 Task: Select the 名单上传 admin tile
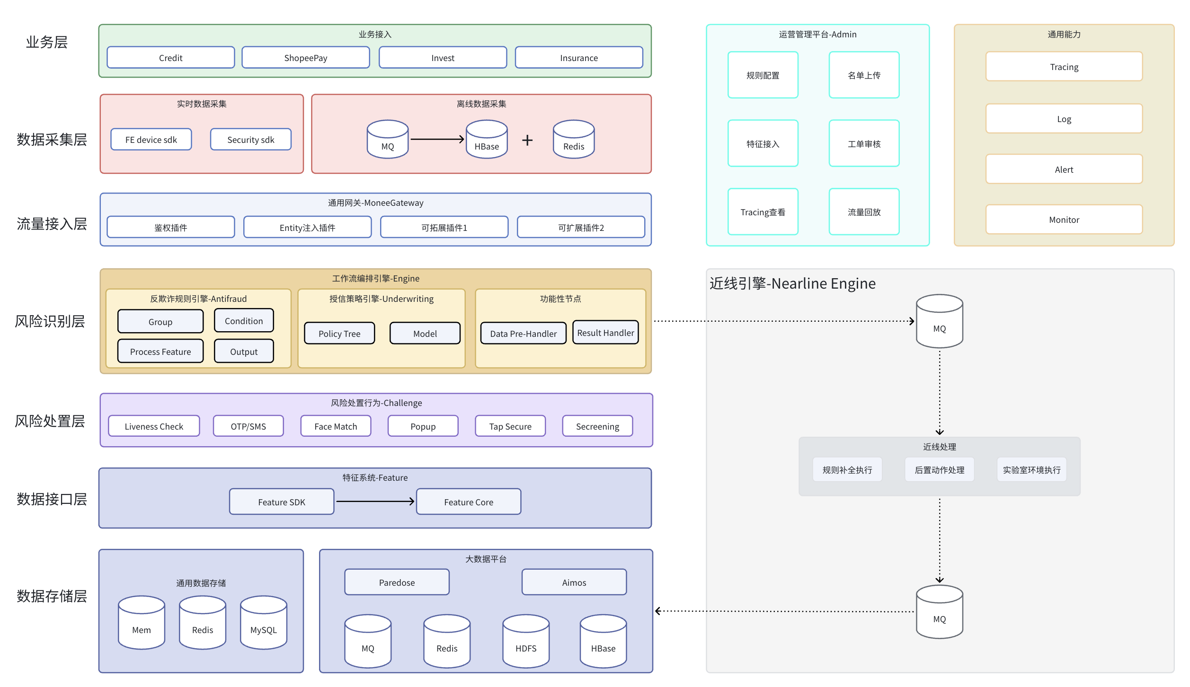(x=864, y=75)
